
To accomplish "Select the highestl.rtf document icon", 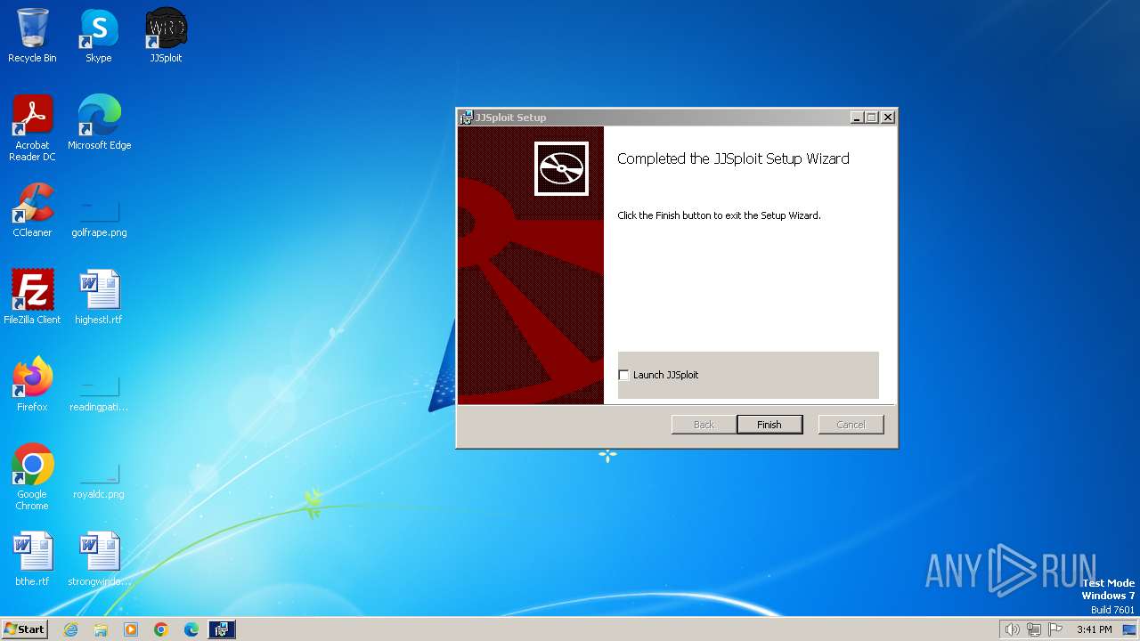I will [99, 297].
